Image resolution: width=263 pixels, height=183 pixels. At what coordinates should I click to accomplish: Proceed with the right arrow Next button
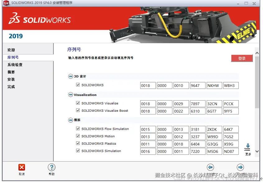[240, 167]
